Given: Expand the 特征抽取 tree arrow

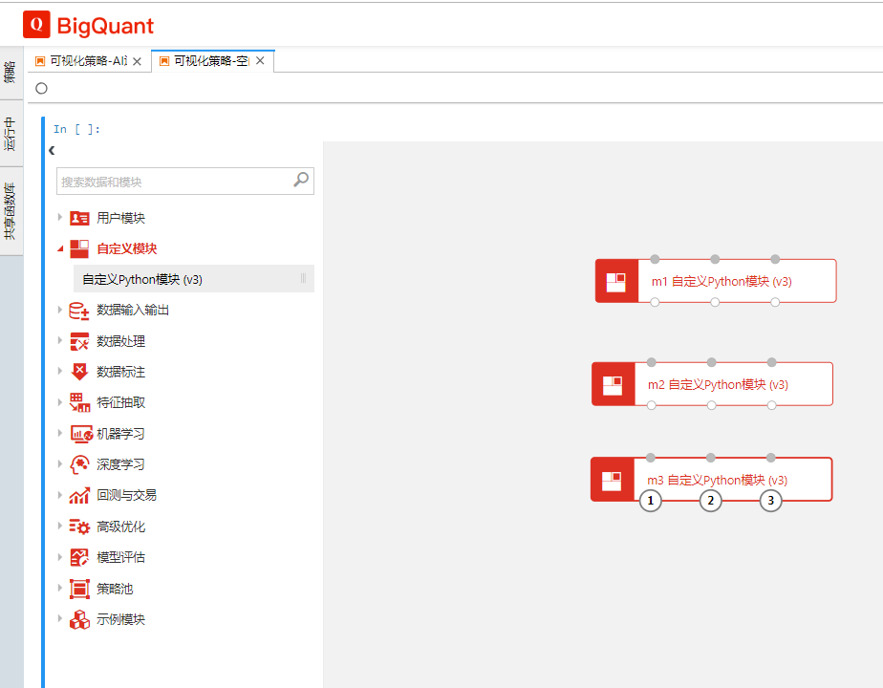Looking at the screenshot, I should [x=59, y=402].
